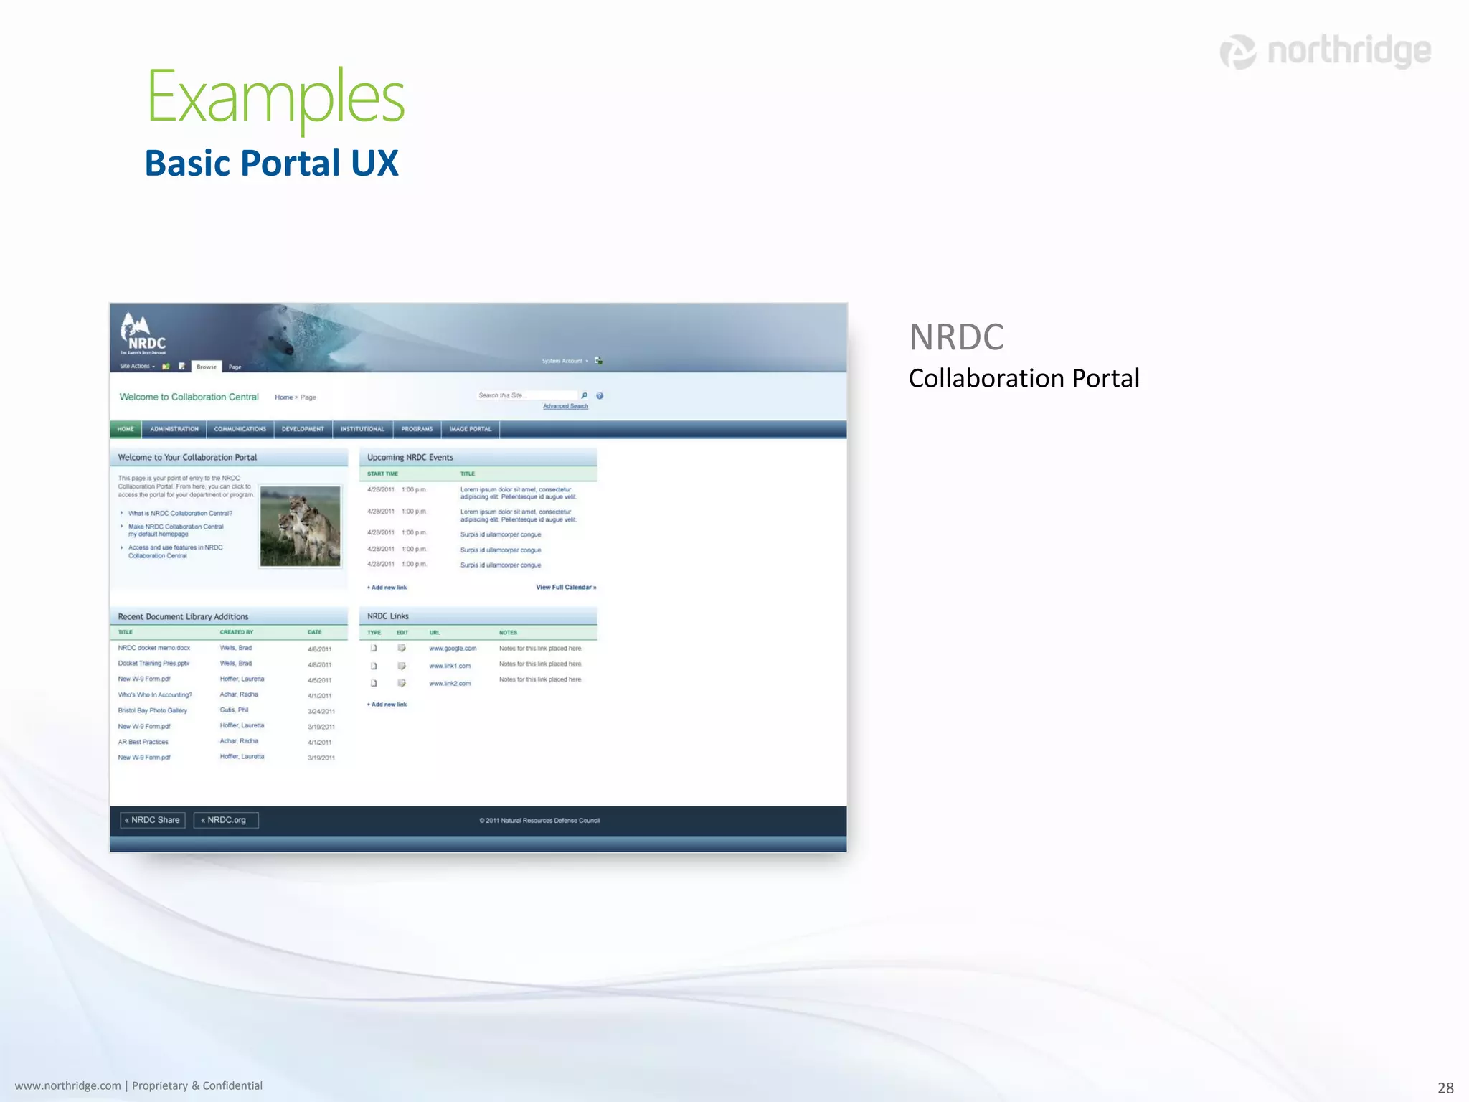Select the Browse ribbon tab
1469x1102 pixels.
pos(207,367)
